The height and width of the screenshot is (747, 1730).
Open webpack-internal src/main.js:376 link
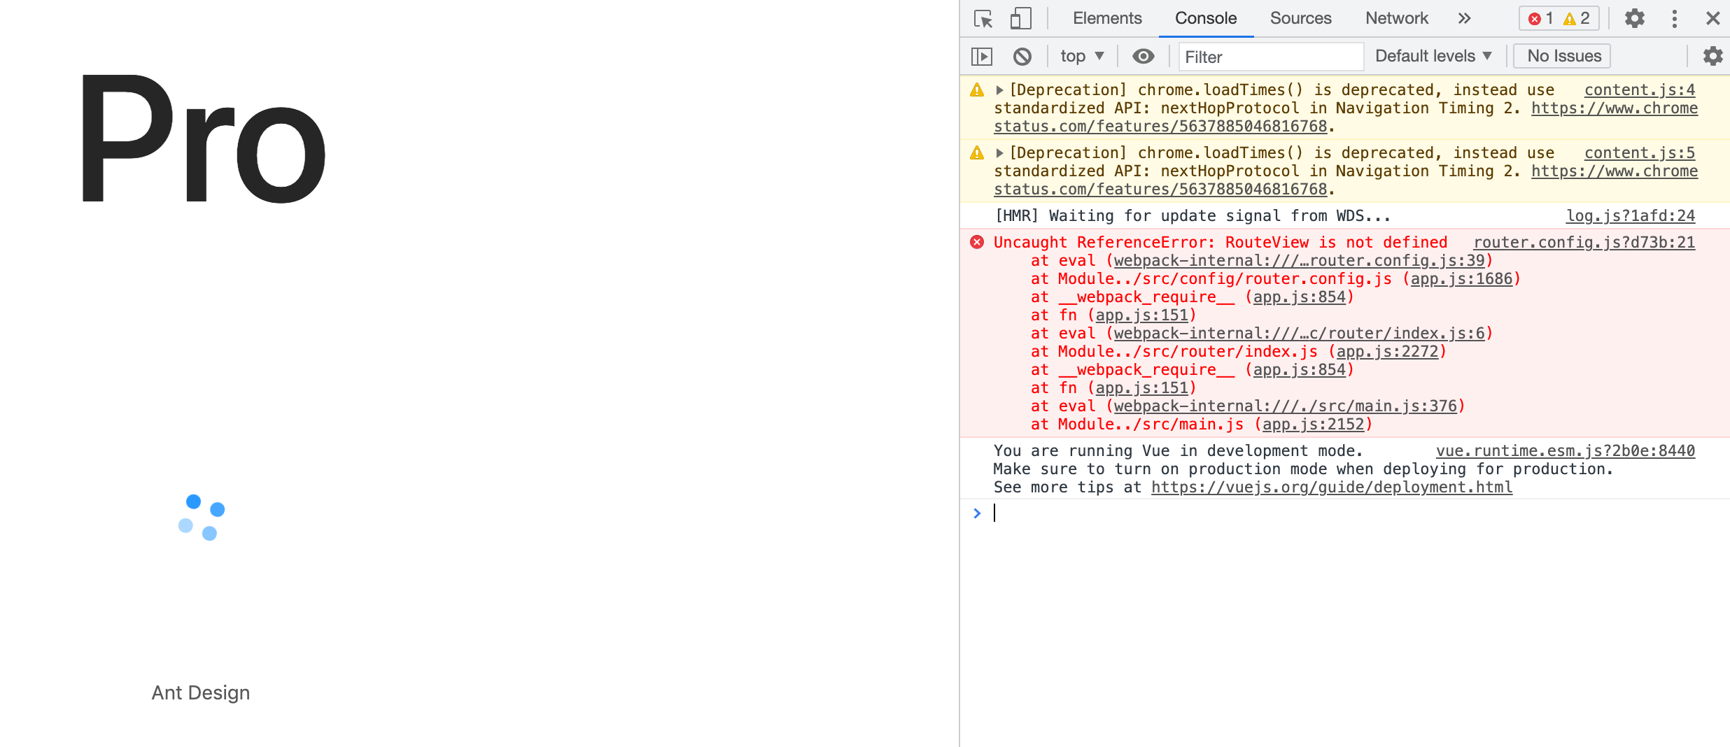tap(1285, 406)
